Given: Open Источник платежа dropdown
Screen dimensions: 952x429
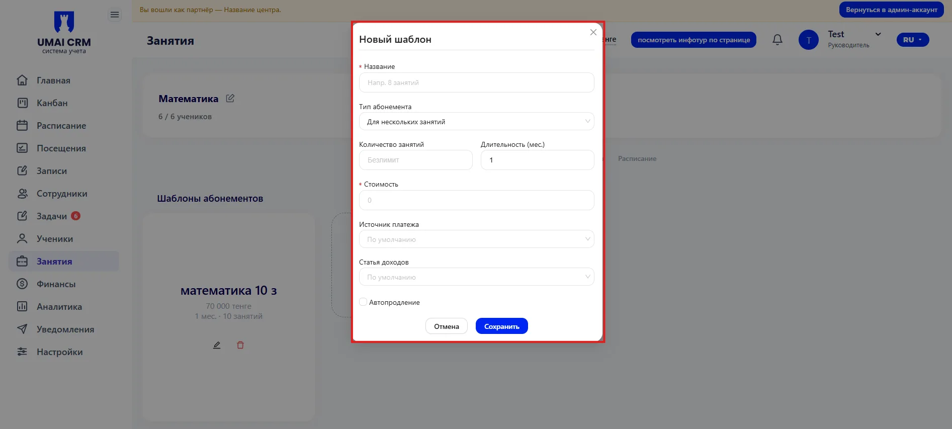Looking at the screenshot, I should tap(477, 239).
